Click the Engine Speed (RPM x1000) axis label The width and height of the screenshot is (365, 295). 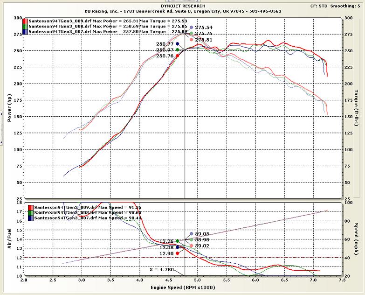182,289
